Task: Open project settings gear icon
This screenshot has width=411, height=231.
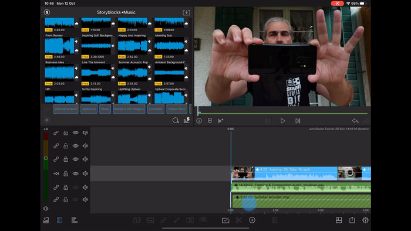Action: click(x=365, y=220)
